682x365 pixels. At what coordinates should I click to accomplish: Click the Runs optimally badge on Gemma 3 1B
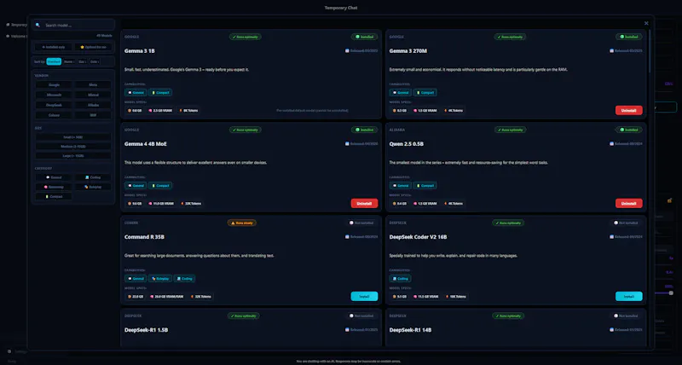[x=246, y=37]
